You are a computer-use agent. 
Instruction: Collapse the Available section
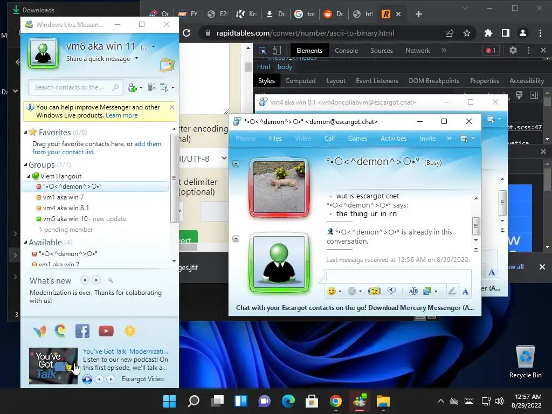[25, 242]
